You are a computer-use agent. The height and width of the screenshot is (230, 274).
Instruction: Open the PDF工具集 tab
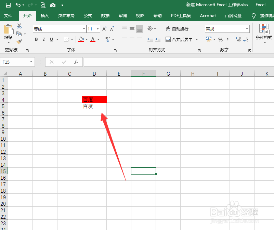[x=181, y=16]
